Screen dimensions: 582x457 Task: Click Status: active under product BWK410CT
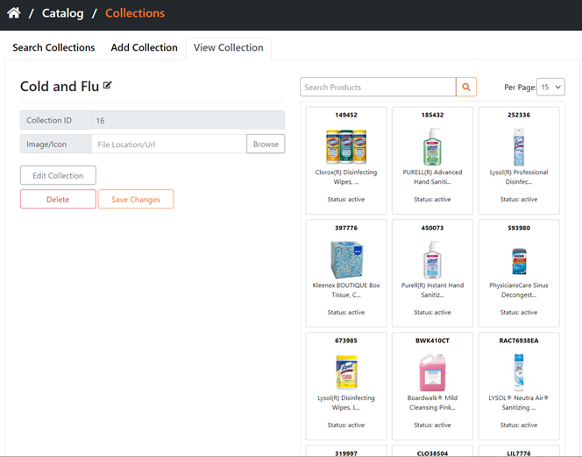coord(432,425)
